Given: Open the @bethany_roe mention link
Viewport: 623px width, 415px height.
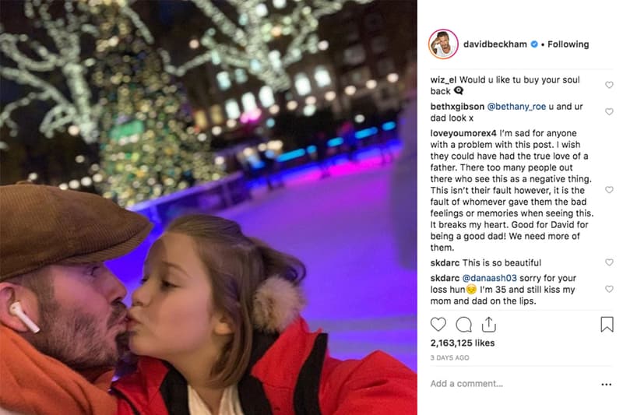Looking at the screenshot, I should [516, 107].
